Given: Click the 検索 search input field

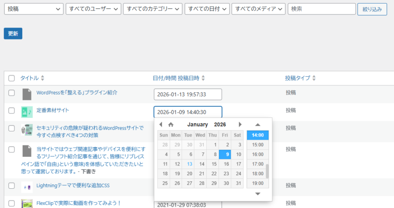Looking at the screenshot, I should click(x=321, y=9).
